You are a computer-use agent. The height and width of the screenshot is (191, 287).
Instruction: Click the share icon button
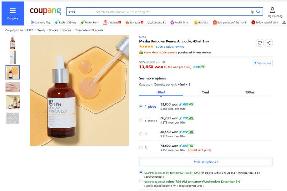click(x=269, y=43)
